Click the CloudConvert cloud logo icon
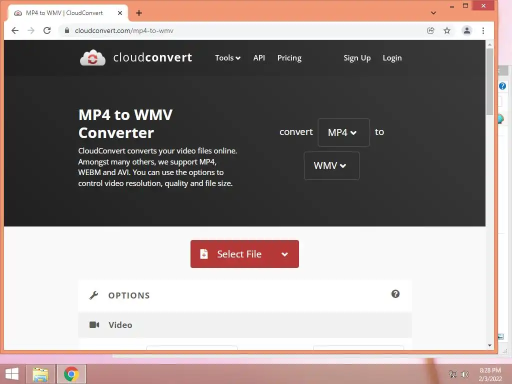This screenshot has width=512, height=384. (x=92, y=58)
